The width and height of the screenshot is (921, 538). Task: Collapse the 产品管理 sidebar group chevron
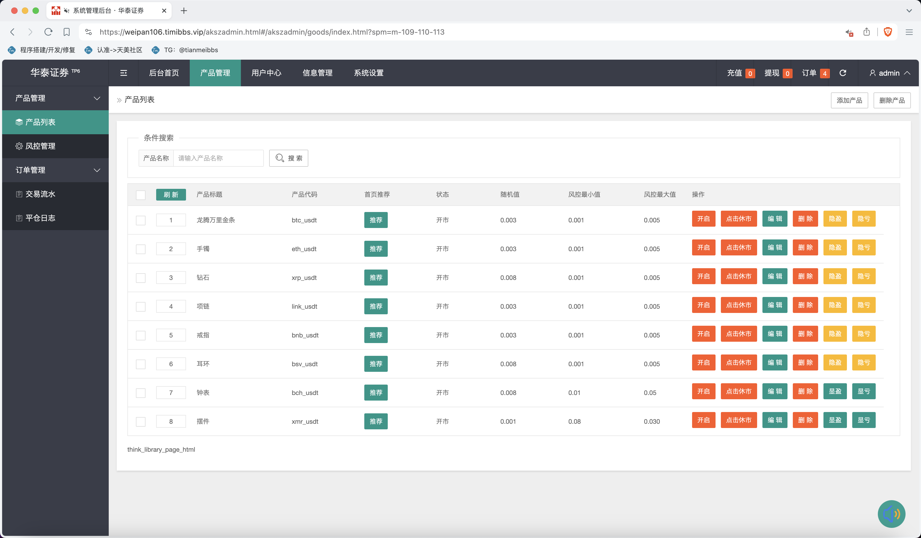tap(97, 98)
